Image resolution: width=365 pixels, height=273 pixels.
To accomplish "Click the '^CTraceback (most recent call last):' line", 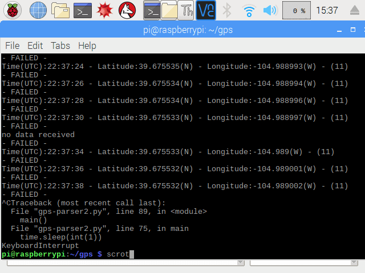I will 84,203.
